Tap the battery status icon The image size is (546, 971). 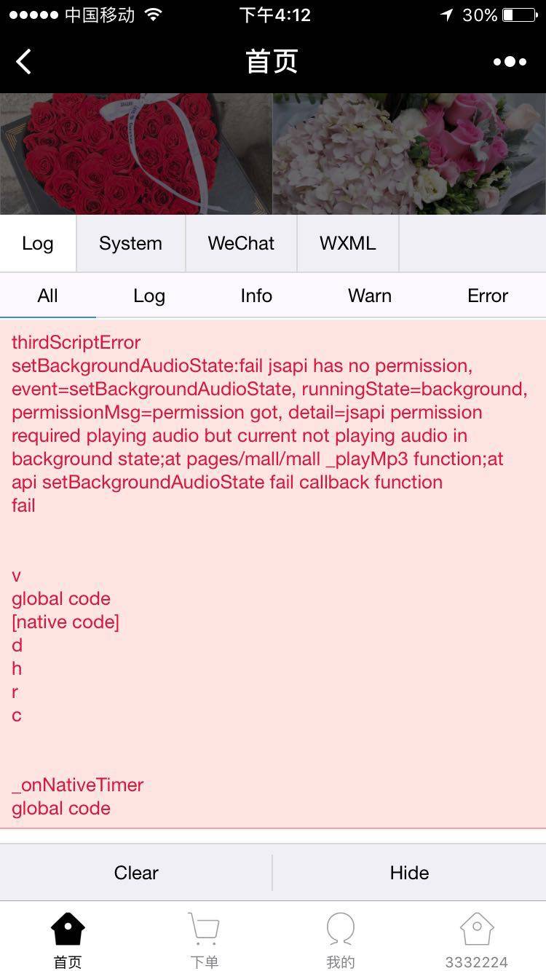pos(519,15)
